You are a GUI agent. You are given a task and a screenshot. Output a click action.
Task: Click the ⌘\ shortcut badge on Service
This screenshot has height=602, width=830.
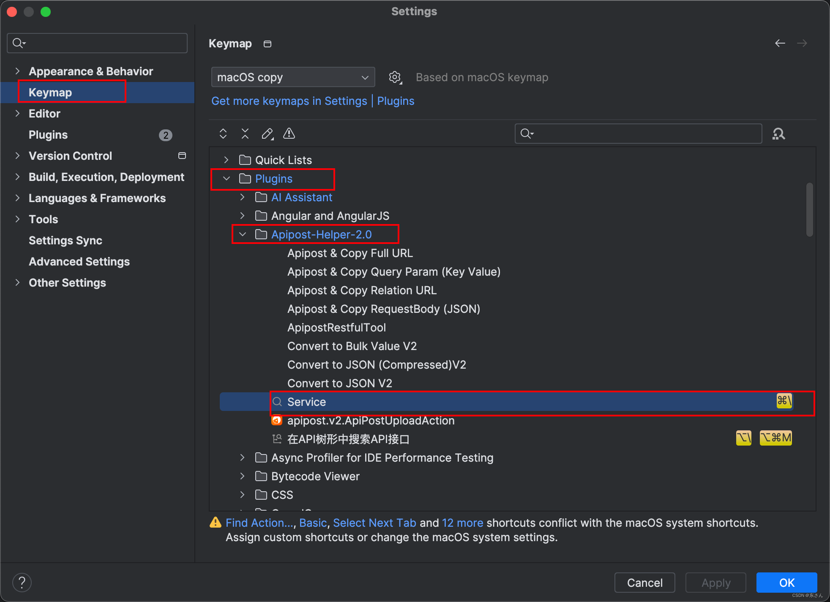(x=784, y=401)
